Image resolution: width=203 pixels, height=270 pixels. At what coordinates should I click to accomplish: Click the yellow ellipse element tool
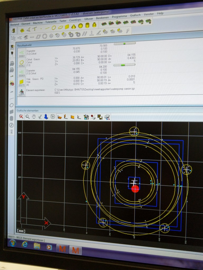(60, 27)
